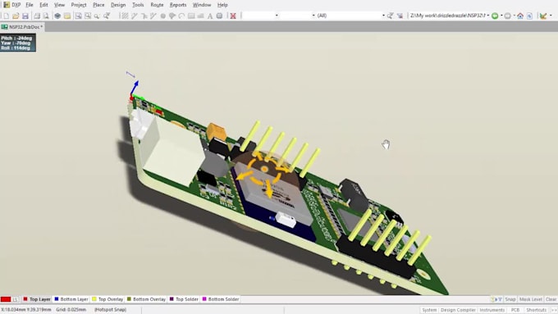Click the hatched Select Area icon

tap(125, 16)
